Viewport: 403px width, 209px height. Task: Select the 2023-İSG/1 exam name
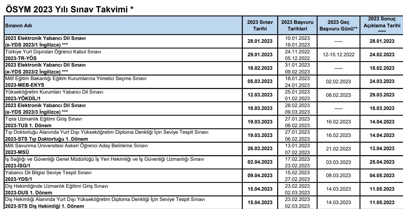tap(18, 166)
